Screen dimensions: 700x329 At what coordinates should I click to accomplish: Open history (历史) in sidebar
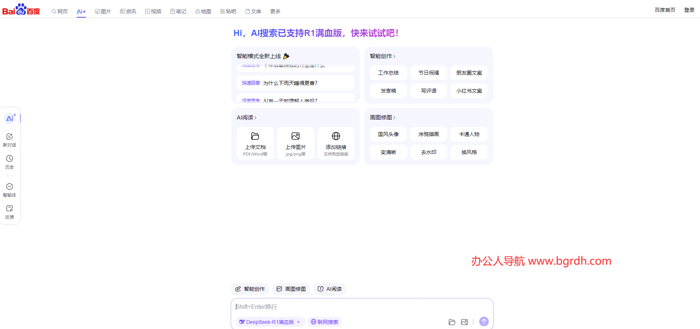[10, 162]
